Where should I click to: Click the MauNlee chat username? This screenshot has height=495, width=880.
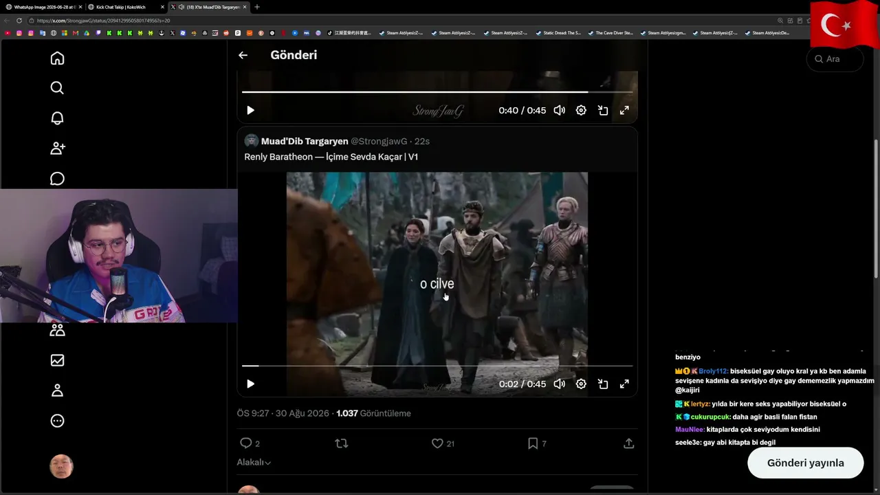(x=690, y=430)
